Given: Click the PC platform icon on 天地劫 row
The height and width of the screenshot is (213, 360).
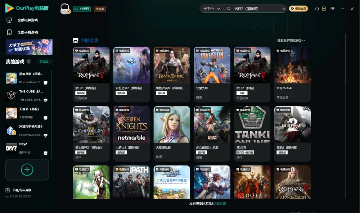Looking at the screenshot, I should coord(45,118).
